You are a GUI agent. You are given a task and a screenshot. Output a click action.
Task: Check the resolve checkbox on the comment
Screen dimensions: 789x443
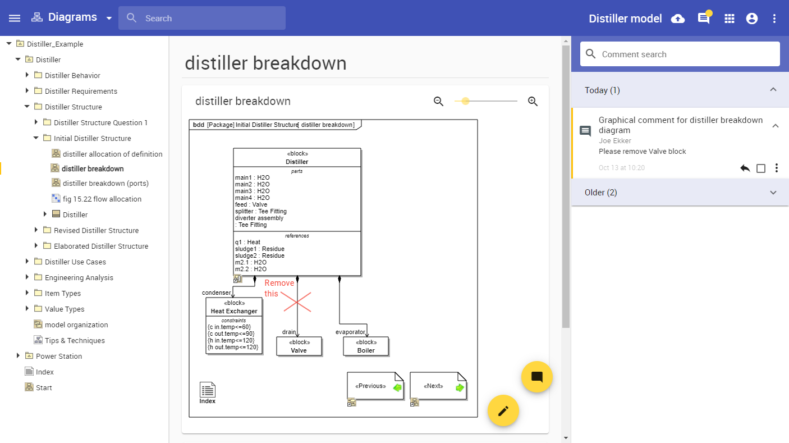point(761,168)
